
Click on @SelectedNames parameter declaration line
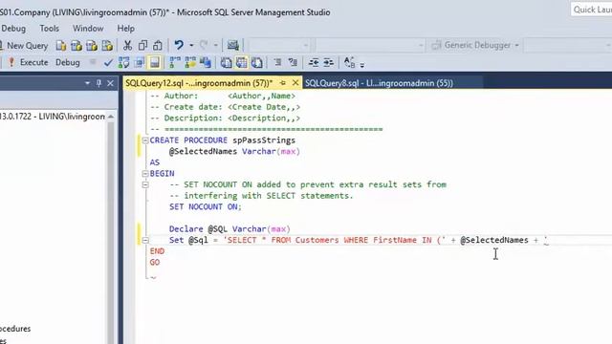coord(234,151)
